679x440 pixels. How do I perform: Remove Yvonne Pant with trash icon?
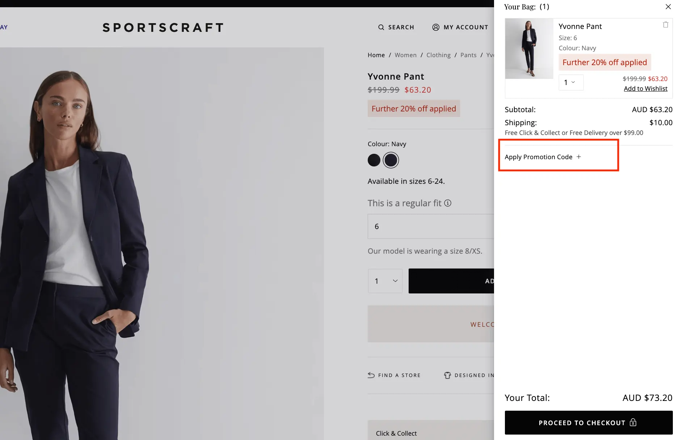coord(665,25)
